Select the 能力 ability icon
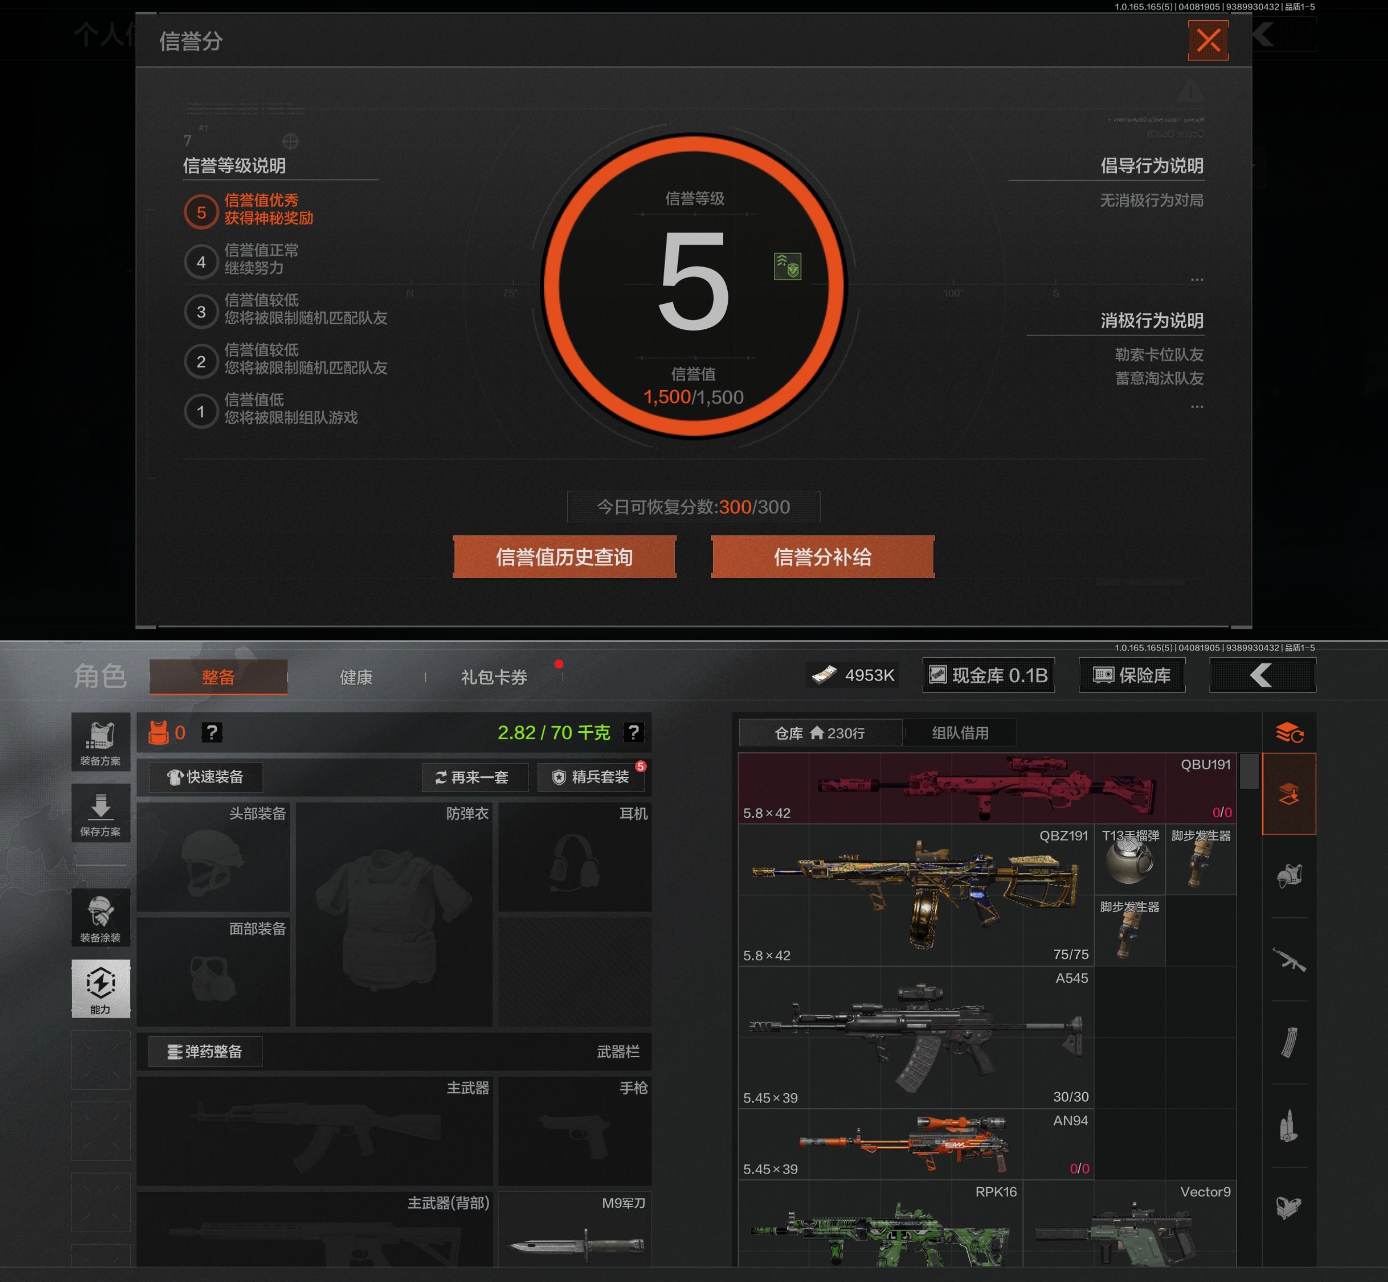Screen dimensions: 1388x1282 pos(101,988)
